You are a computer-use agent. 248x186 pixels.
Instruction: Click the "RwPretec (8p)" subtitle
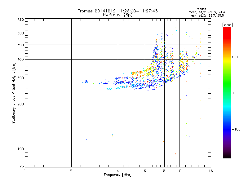117,15
